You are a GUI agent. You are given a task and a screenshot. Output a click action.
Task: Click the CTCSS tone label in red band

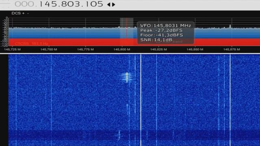(x=32, y=43)
